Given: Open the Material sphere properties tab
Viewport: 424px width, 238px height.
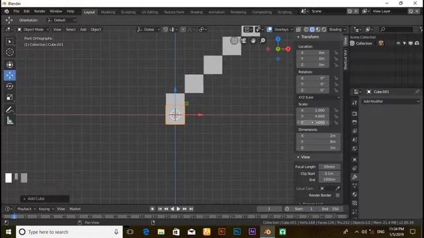Looking at the screenshot, I should pyautogui.click(x=354, y=194).
